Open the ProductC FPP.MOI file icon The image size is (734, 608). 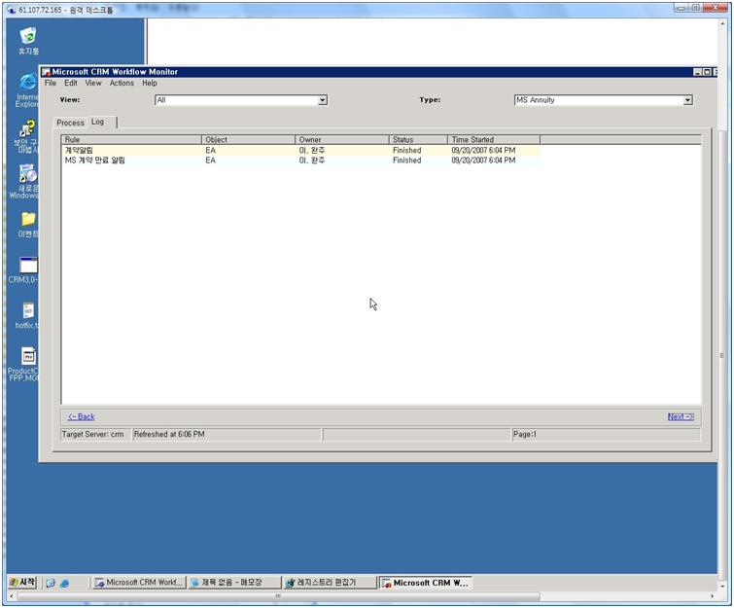[25, 364]
